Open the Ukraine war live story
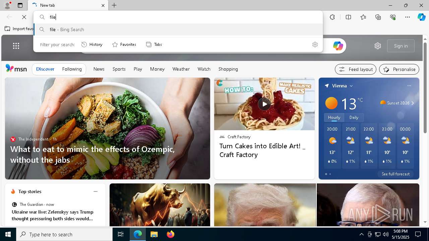The height and width of the screenshot is (241, 429). pyautogui.click(x=53, y=215)
